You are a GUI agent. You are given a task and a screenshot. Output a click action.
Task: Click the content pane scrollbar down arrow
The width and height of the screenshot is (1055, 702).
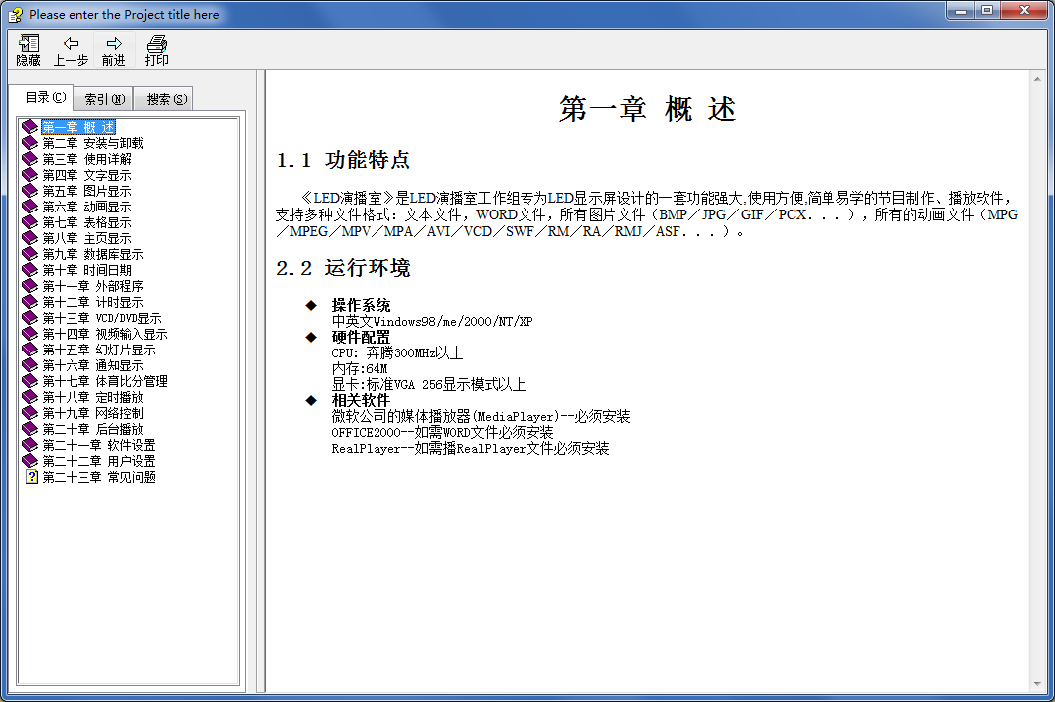pyautogui.click(x=1037, y=684)
